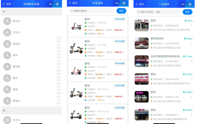Viewport: 199px width, 124px height.
Task: Tap the target circle icon on the 车型选择 screen
Action: [124, 3]
